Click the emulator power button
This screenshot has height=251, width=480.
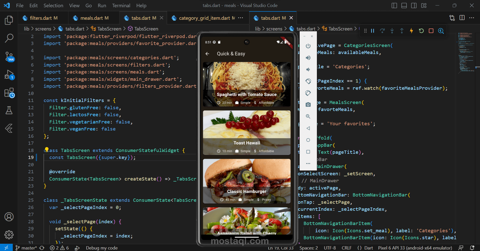click(308, 46)
